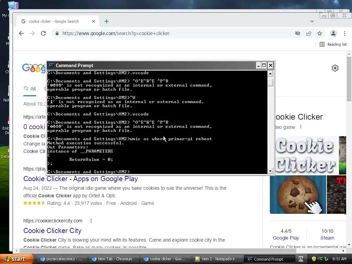Click the Command Prompt title bar icon
The image size is (352, 264).
(51, 65)
